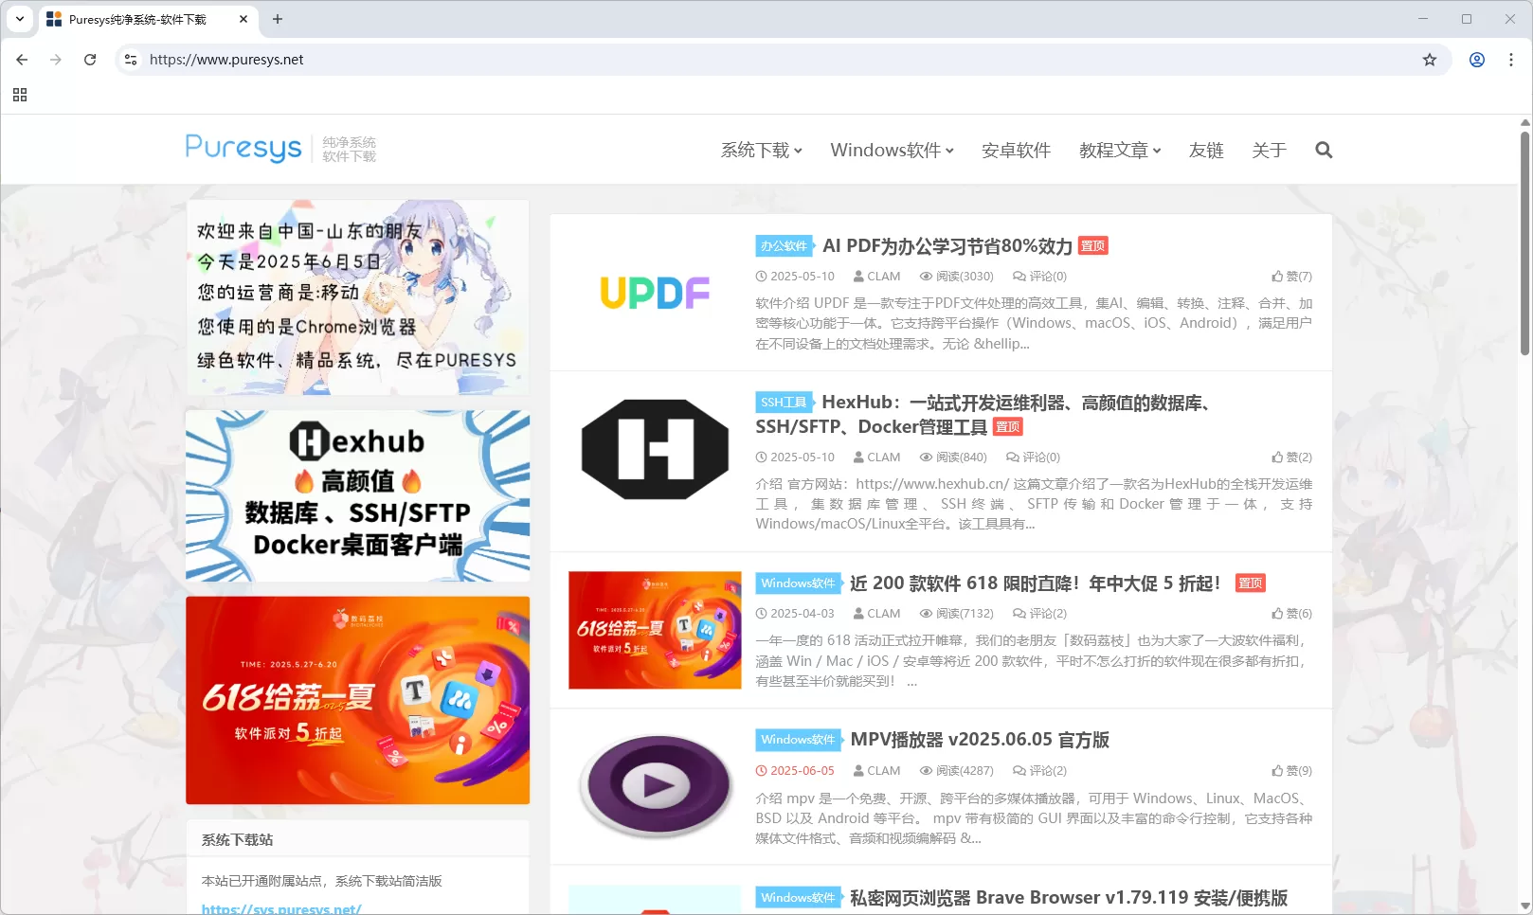
Task: Click the Puresys logo in the header
Action: (x=243, y=149)
